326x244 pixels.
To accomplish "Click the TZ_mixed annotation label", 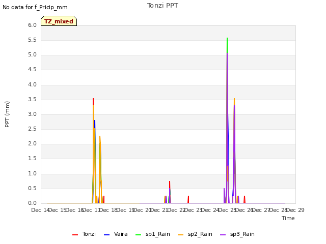I will (59, 21).
